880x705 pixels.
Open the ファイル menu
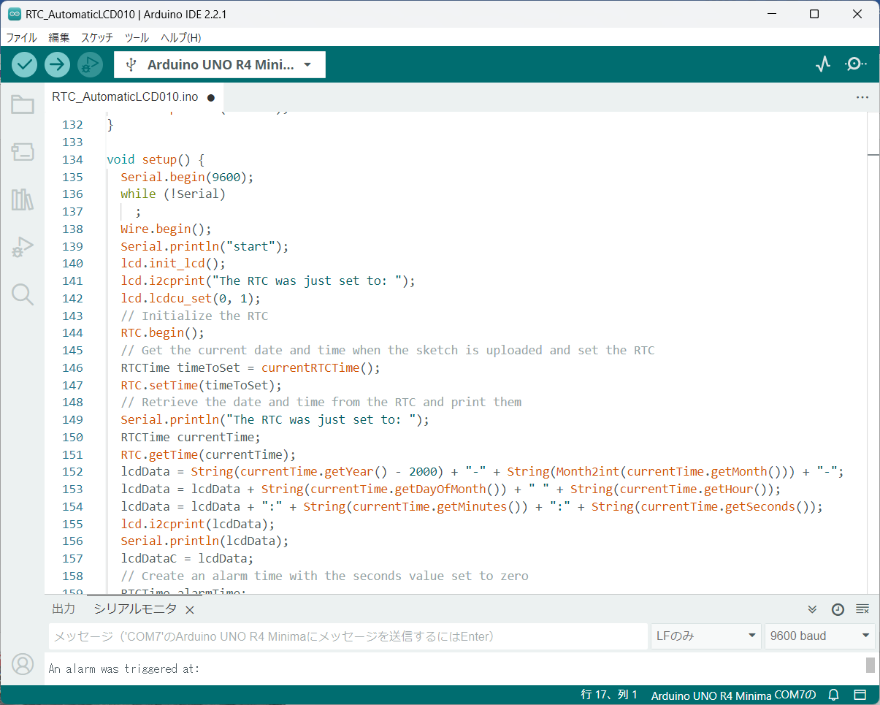[22, 37]
